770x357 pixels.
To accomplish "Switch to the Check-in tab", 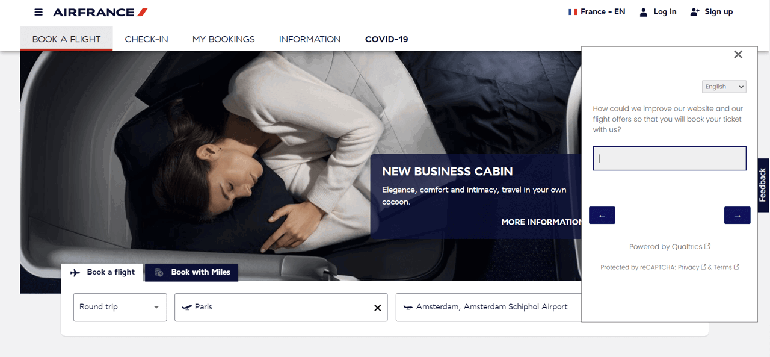I will point(146,39).
